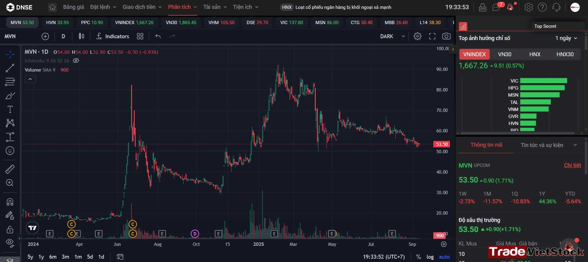The width and height of the screenshot is (588, 262).
Task: Open the OTP lock icon
Action: 482,7
